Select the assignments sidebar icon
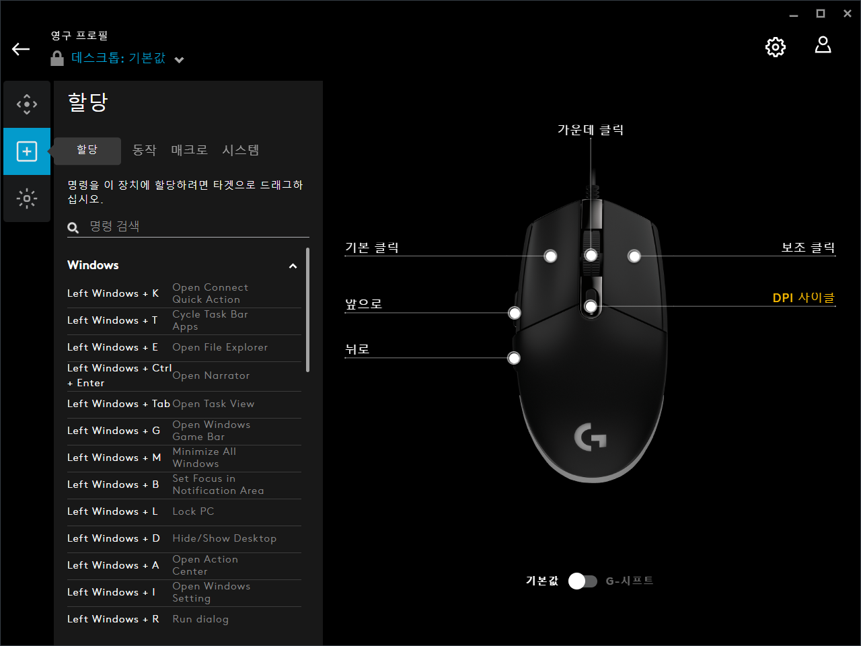 (x=26, y=151)
